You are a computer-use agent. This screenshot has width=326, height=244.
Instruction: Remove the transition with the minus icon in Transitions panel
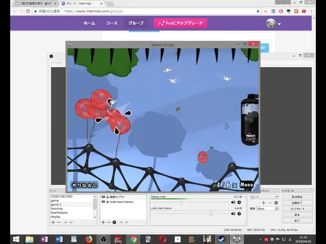270,203
